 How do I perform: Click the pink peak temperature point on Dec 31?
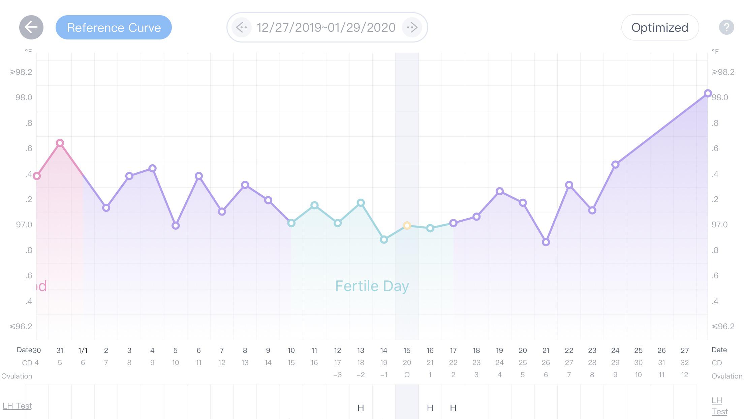tap(60, 143)
